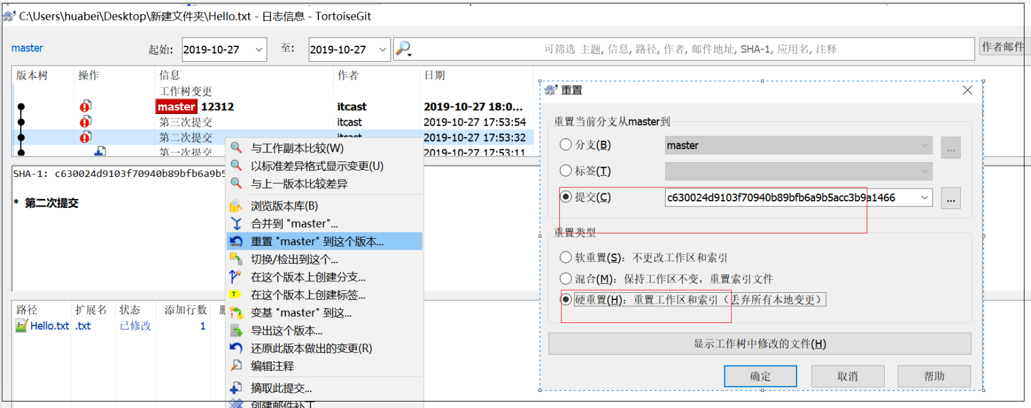Click the compare with working copy icon

(x=236, y=148)
